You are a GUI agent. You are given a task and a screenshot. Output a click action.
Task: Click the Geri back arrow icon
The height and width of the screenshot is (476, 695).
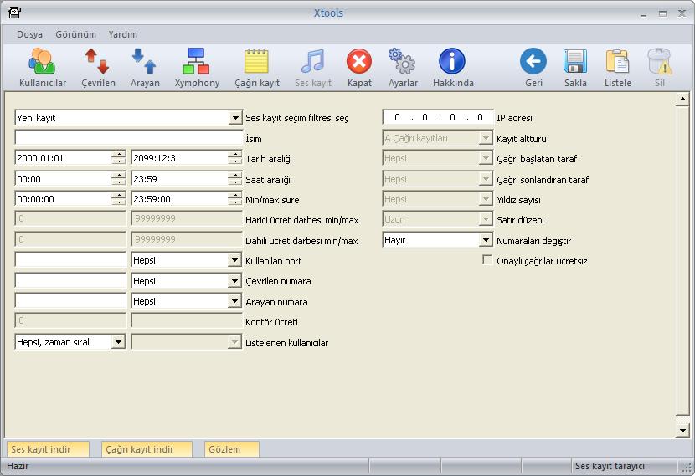[x=533, y=63]
